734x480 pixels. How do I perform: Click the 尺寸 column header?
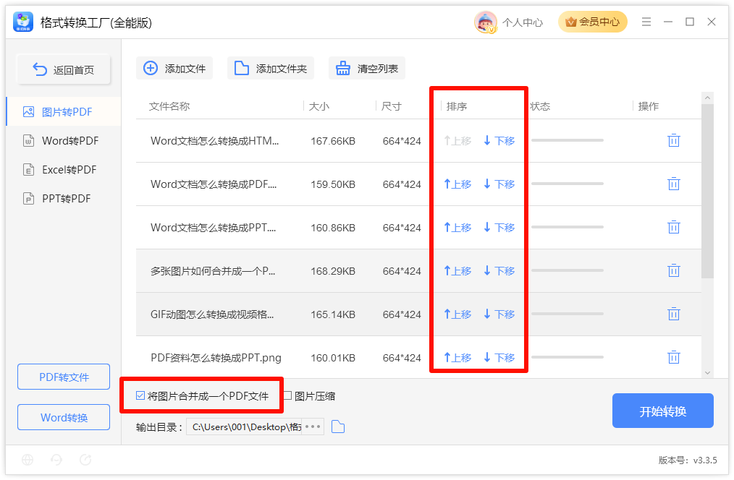pyautogui.click(x=392, y=106)
